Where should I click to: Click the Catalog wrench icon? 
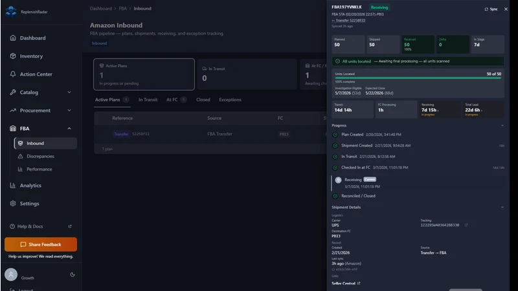click(13, 92)
